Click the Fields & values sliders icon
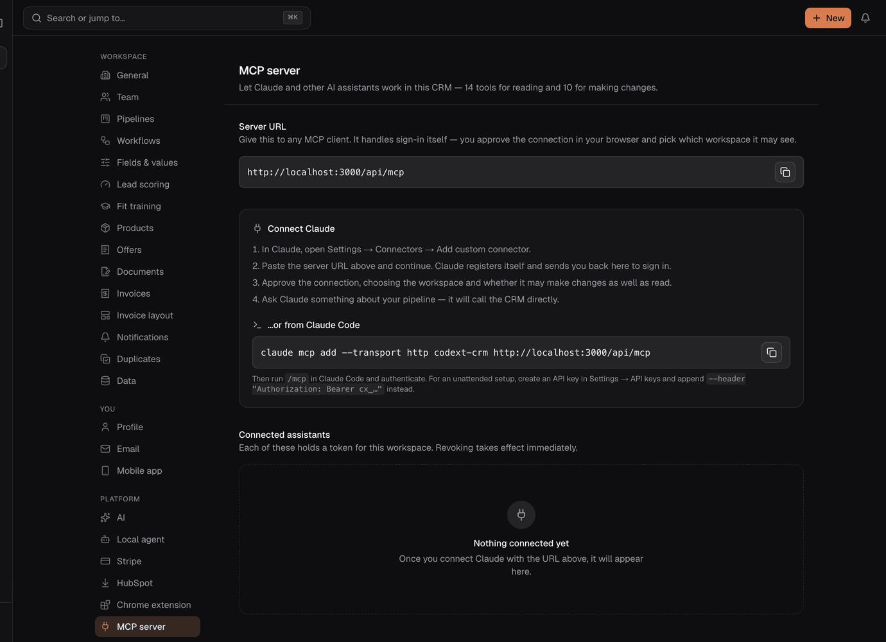 point(105,162)
